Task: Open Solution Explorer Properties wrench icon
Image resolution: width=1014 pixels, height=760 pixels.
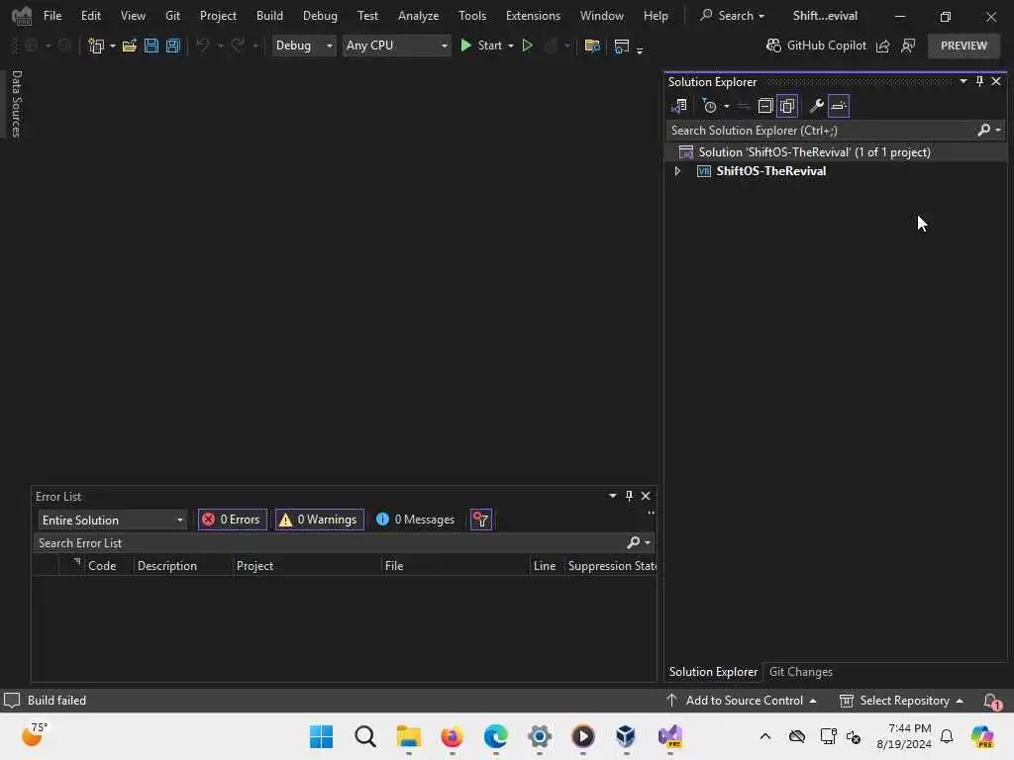Action: [x=816, y=106]
